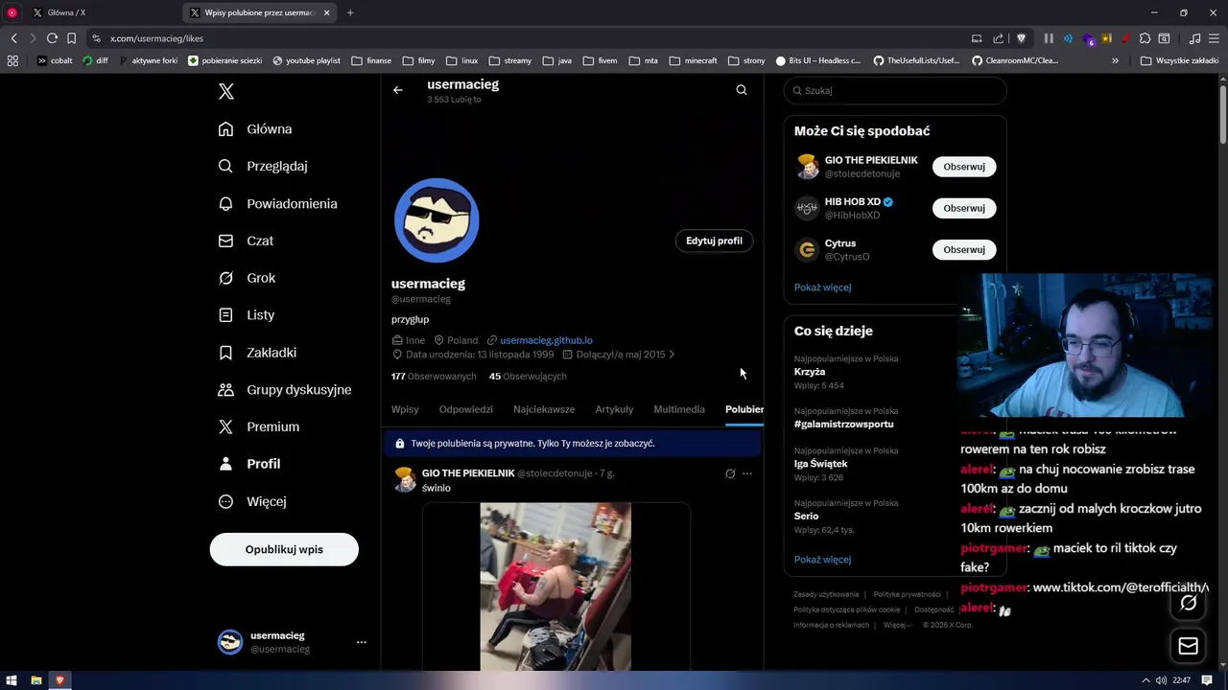
Task: Focus the Szukaj search field
Action: (x=895, y=90)
